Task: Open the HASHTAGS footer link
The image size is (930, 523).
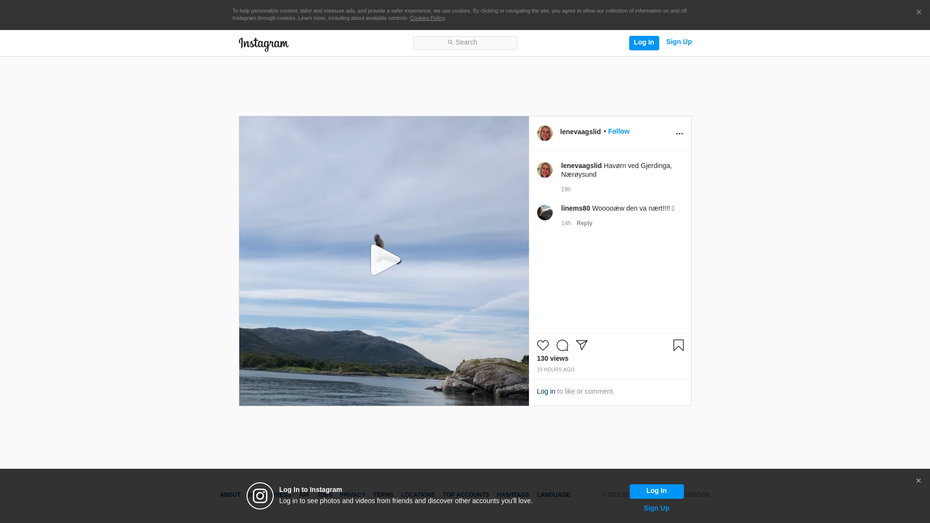Action: pyautogui.click(x=513, y=495)
